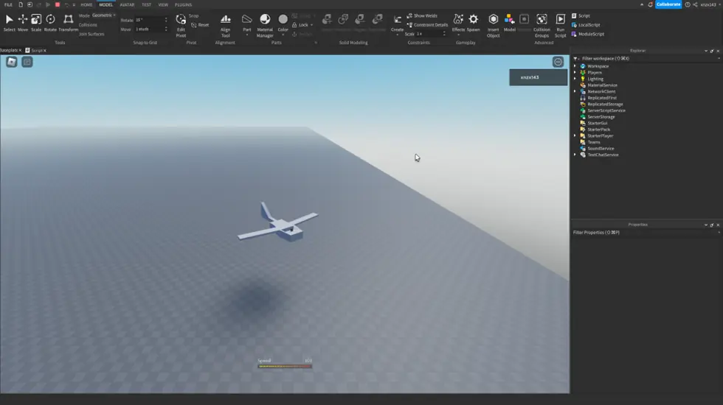Expand the NetworkClient tree node
This screenshot has width=723, height=405.
pos(575,91)
